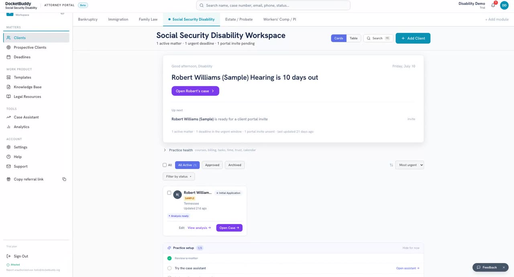Image resolution: width=514 pixels, height=277 pixels.
Task: Filter clients by Archived
Action: (235, 165)
